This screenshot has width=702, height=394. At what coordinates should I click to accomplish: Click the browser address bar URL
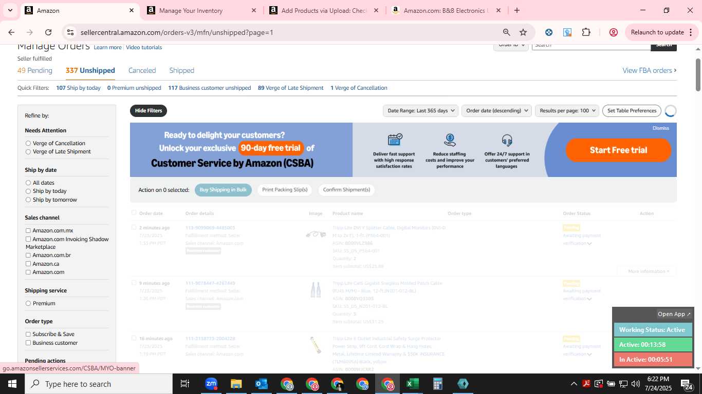[x=177, y=32]
